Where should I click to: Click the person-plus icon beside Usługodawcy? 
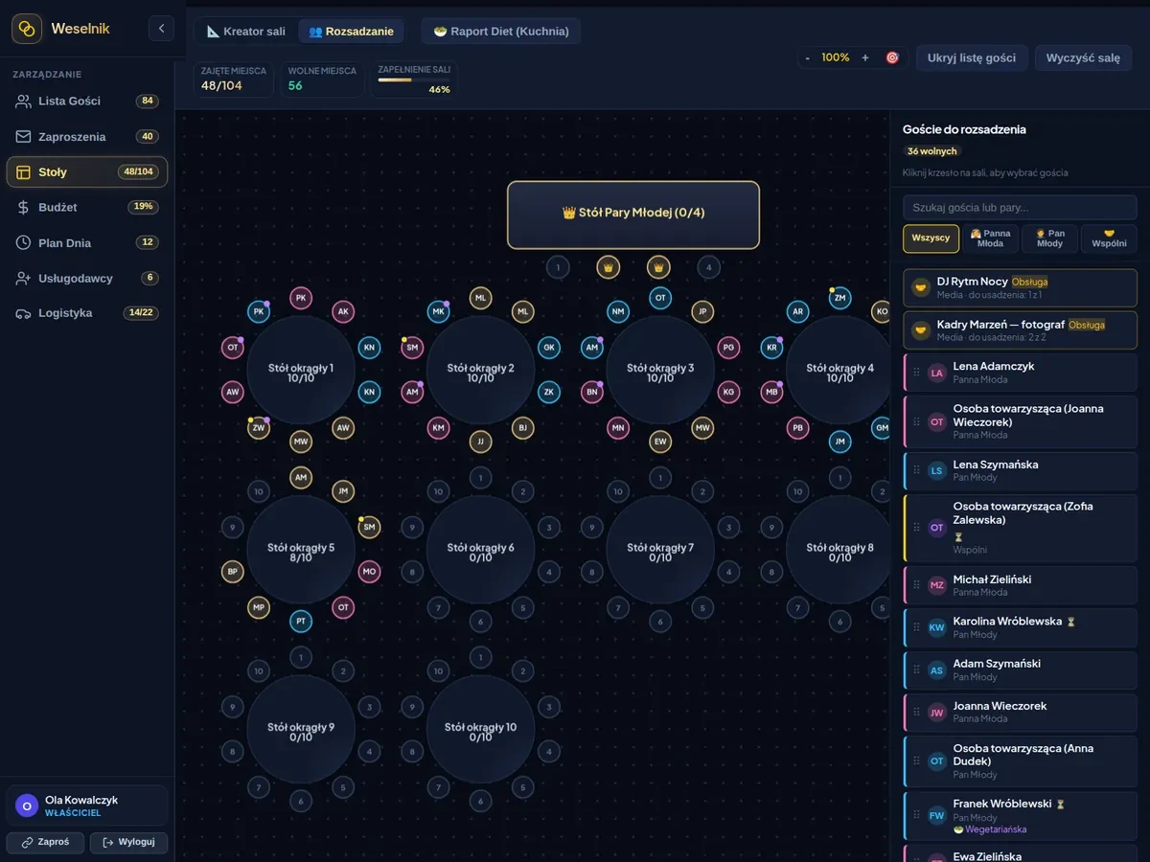pos(24,278)
